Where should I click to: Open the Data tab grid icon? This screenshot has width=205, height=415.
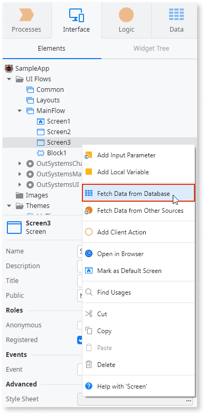coord(176,15)
